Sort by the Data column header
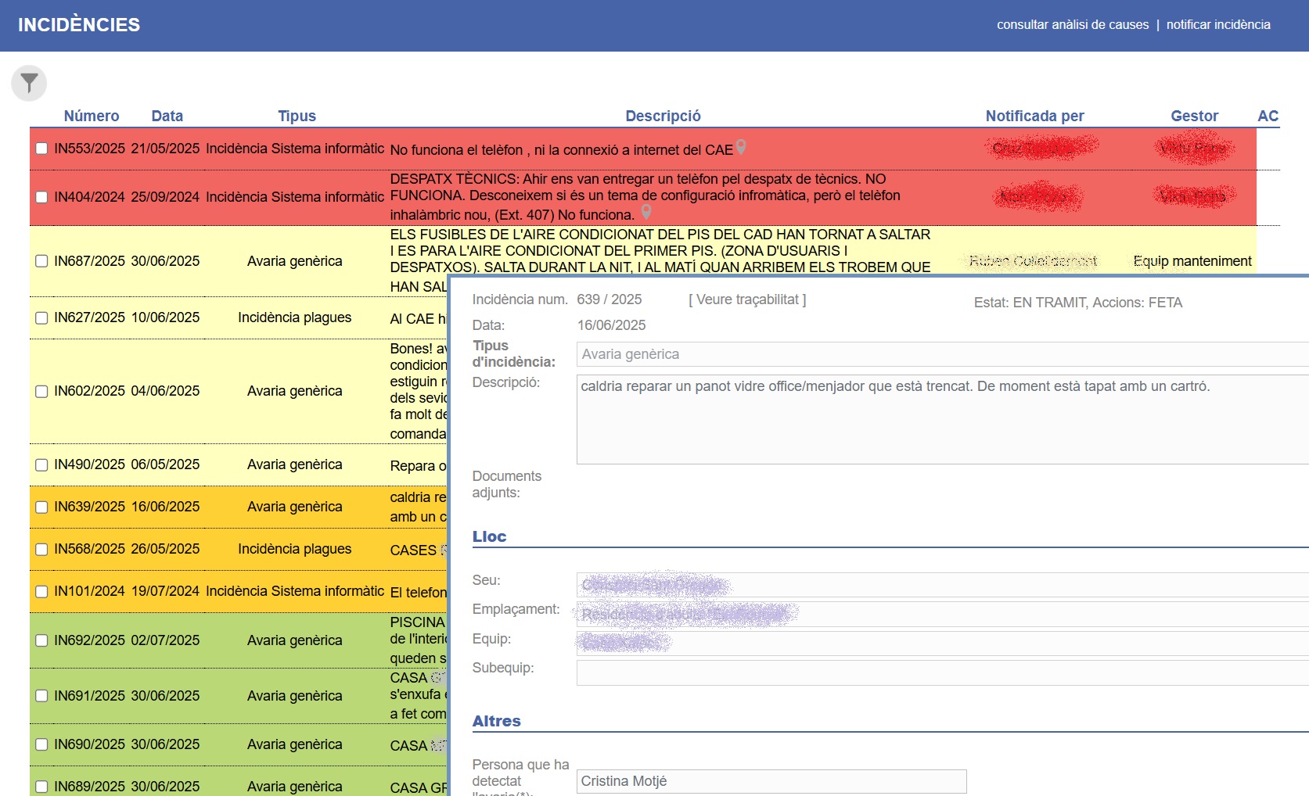Viewport: 1309px width, 796px height. tap(167, 116)
